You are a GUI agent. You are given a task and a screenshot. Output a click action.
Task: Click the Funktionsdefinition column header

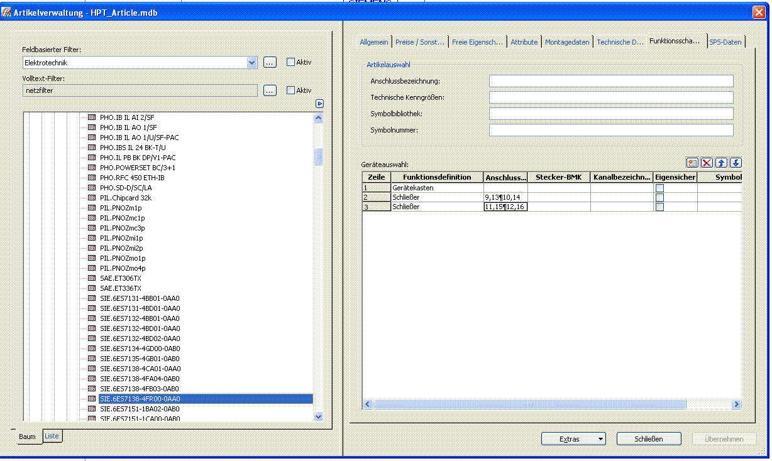tap(437, 177)
